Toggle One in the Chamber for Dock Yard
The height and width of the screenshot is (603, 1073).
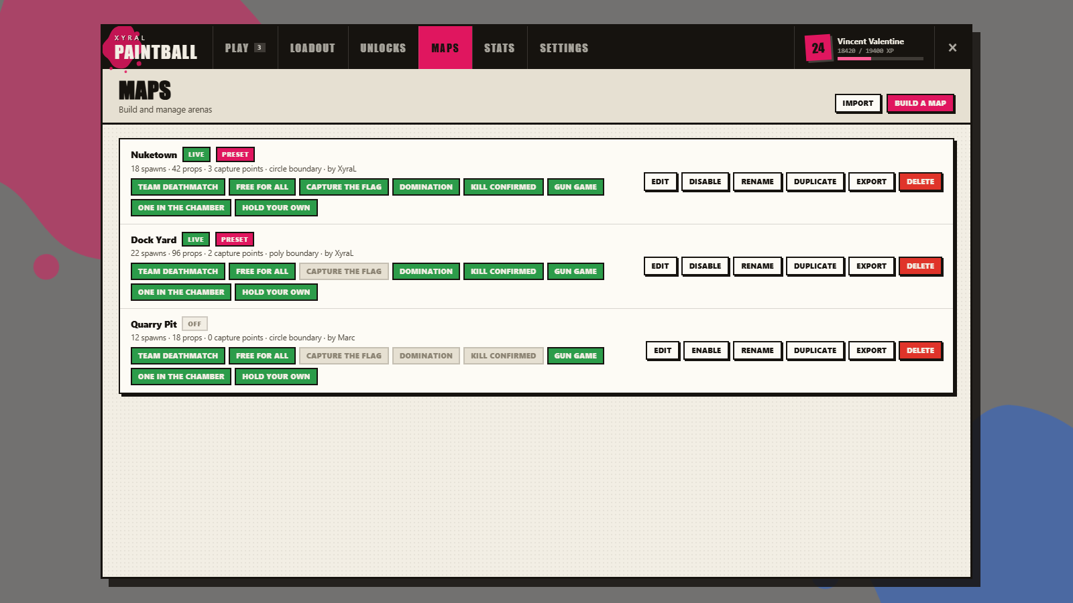181,292
